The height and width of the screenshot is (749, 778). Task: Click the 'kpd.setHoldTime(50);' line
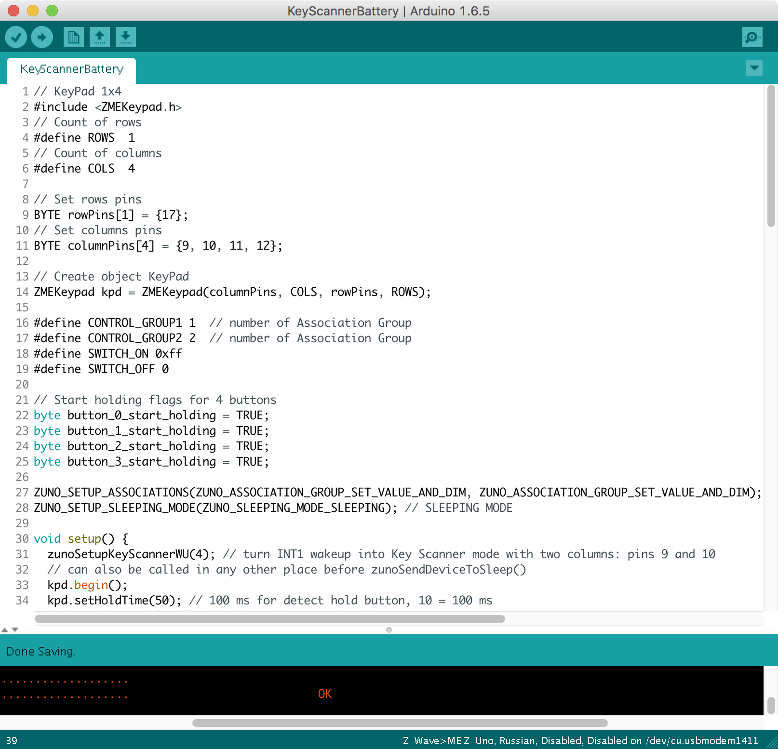point(114,601)
